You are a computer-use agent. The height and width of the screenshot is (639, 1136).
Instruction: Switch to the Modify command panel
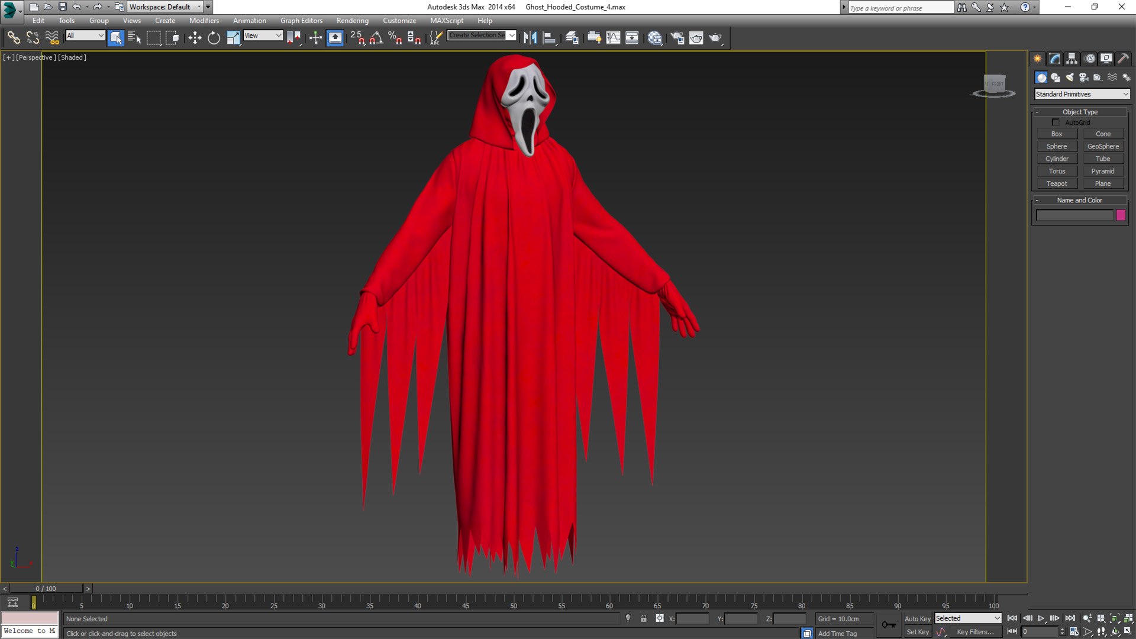pos(1055,59)
